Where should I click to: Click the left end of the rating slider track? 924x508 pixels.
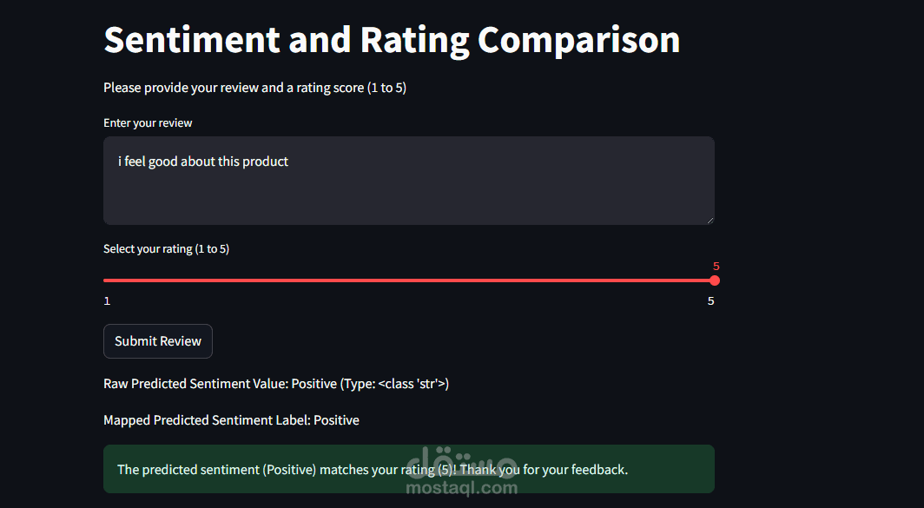pyautogui.click(x=105, y=280)
